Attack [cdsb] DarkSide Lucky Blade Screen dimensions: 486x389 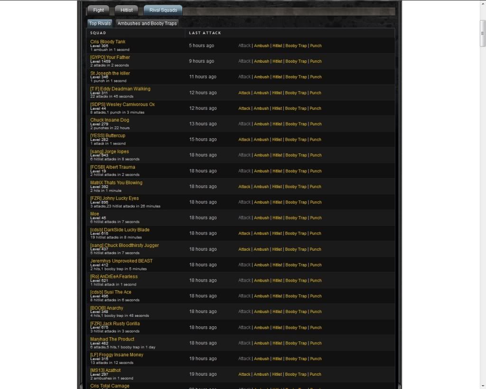(x=244, y=233)
